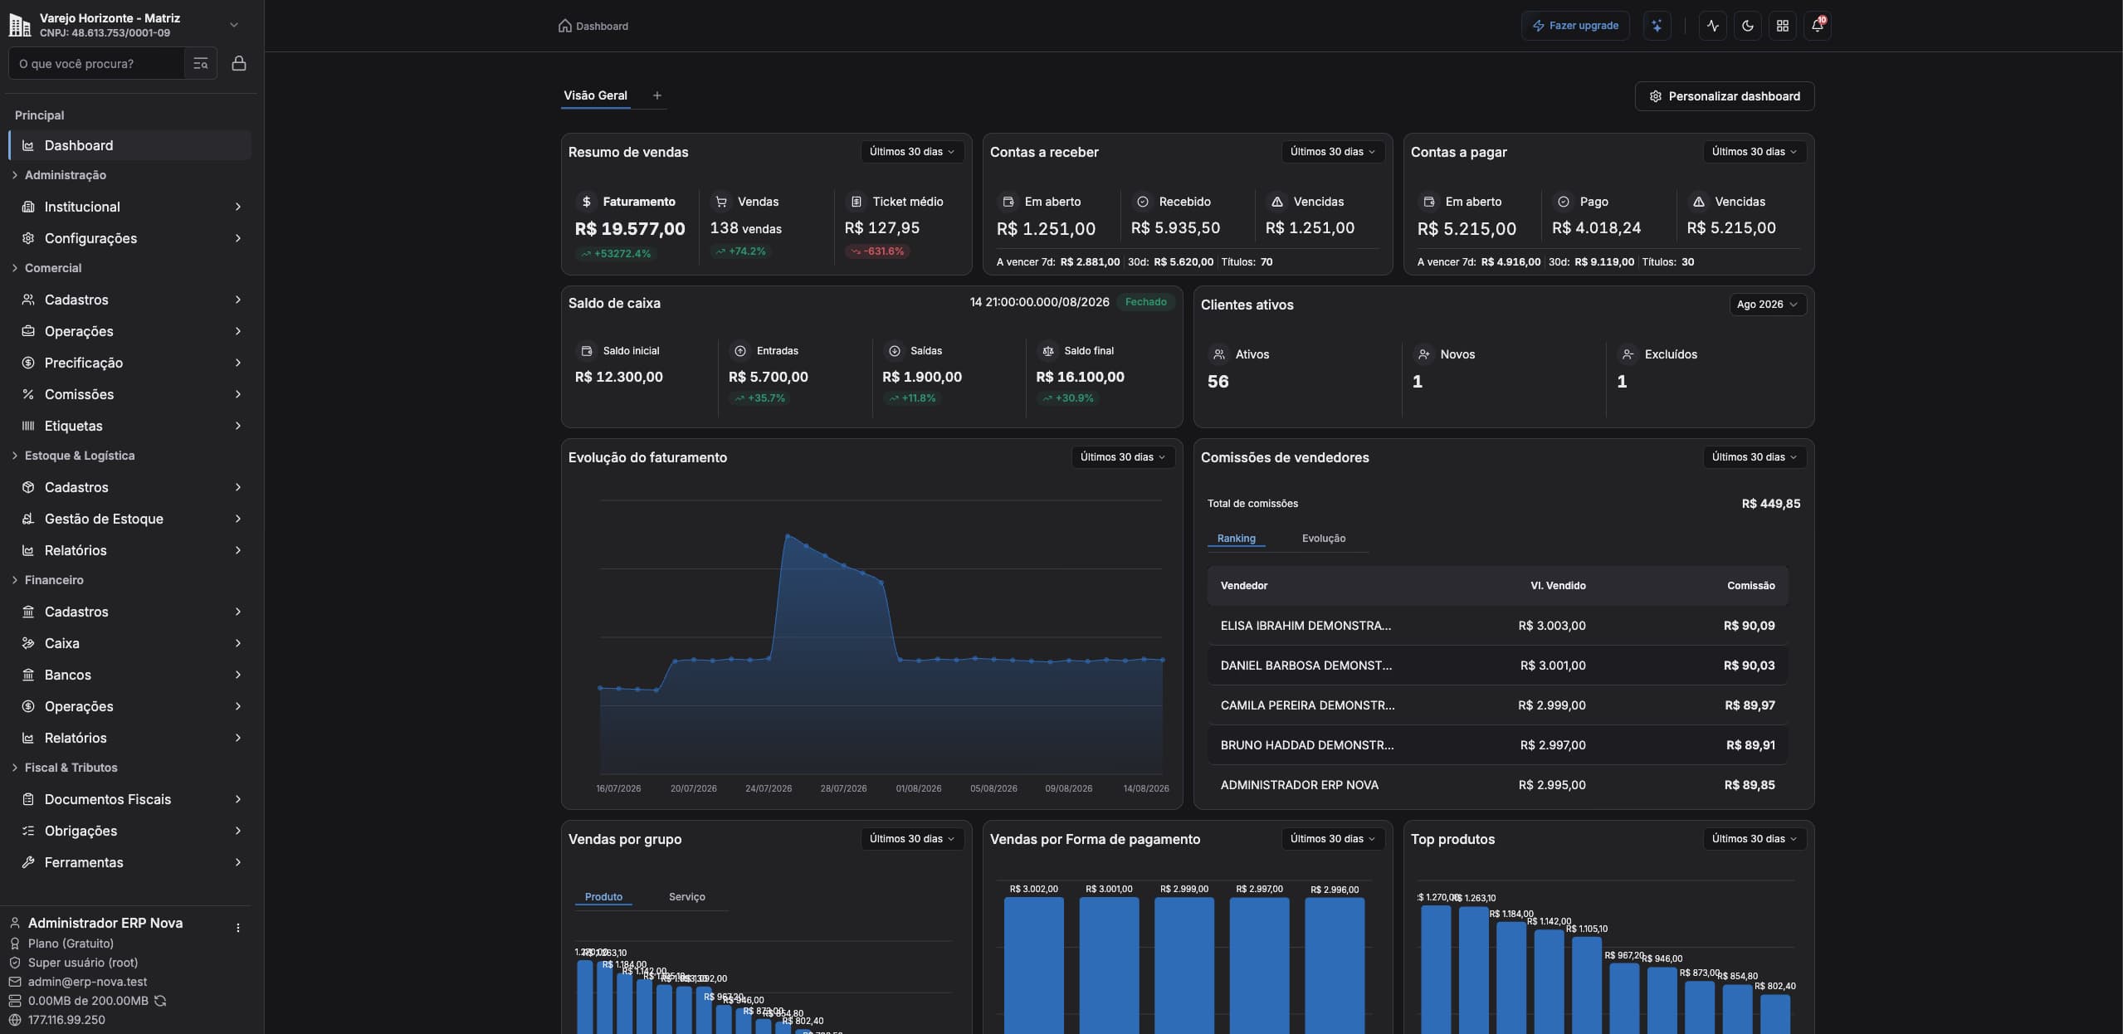The width and height of the screenshot is (2123, 1034).
Task: Open notifications bell icon
Action: tap(1818, 26)
